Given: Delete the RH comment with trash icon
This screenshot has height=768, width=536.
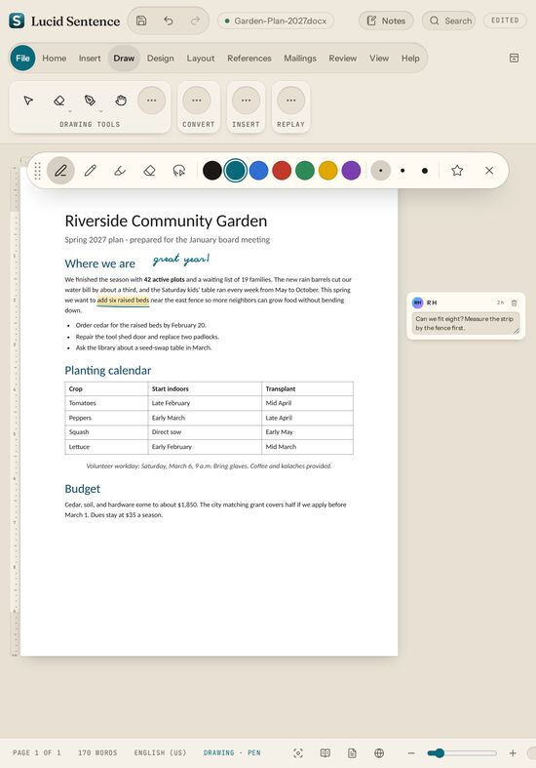Looking at the screenshot, I should pyautogui.click(x=514, y=303).
